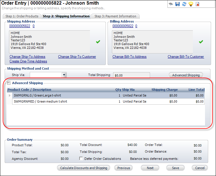216x176 pixels.
Task: Click the Advanced Shipping button
Action: (x=186, y=75)
